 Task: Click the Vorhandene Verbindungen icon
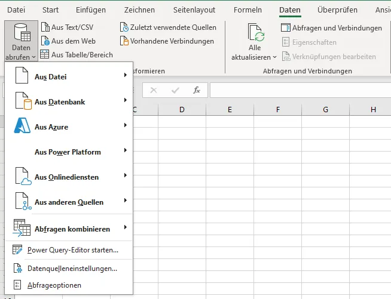point(124,41)
